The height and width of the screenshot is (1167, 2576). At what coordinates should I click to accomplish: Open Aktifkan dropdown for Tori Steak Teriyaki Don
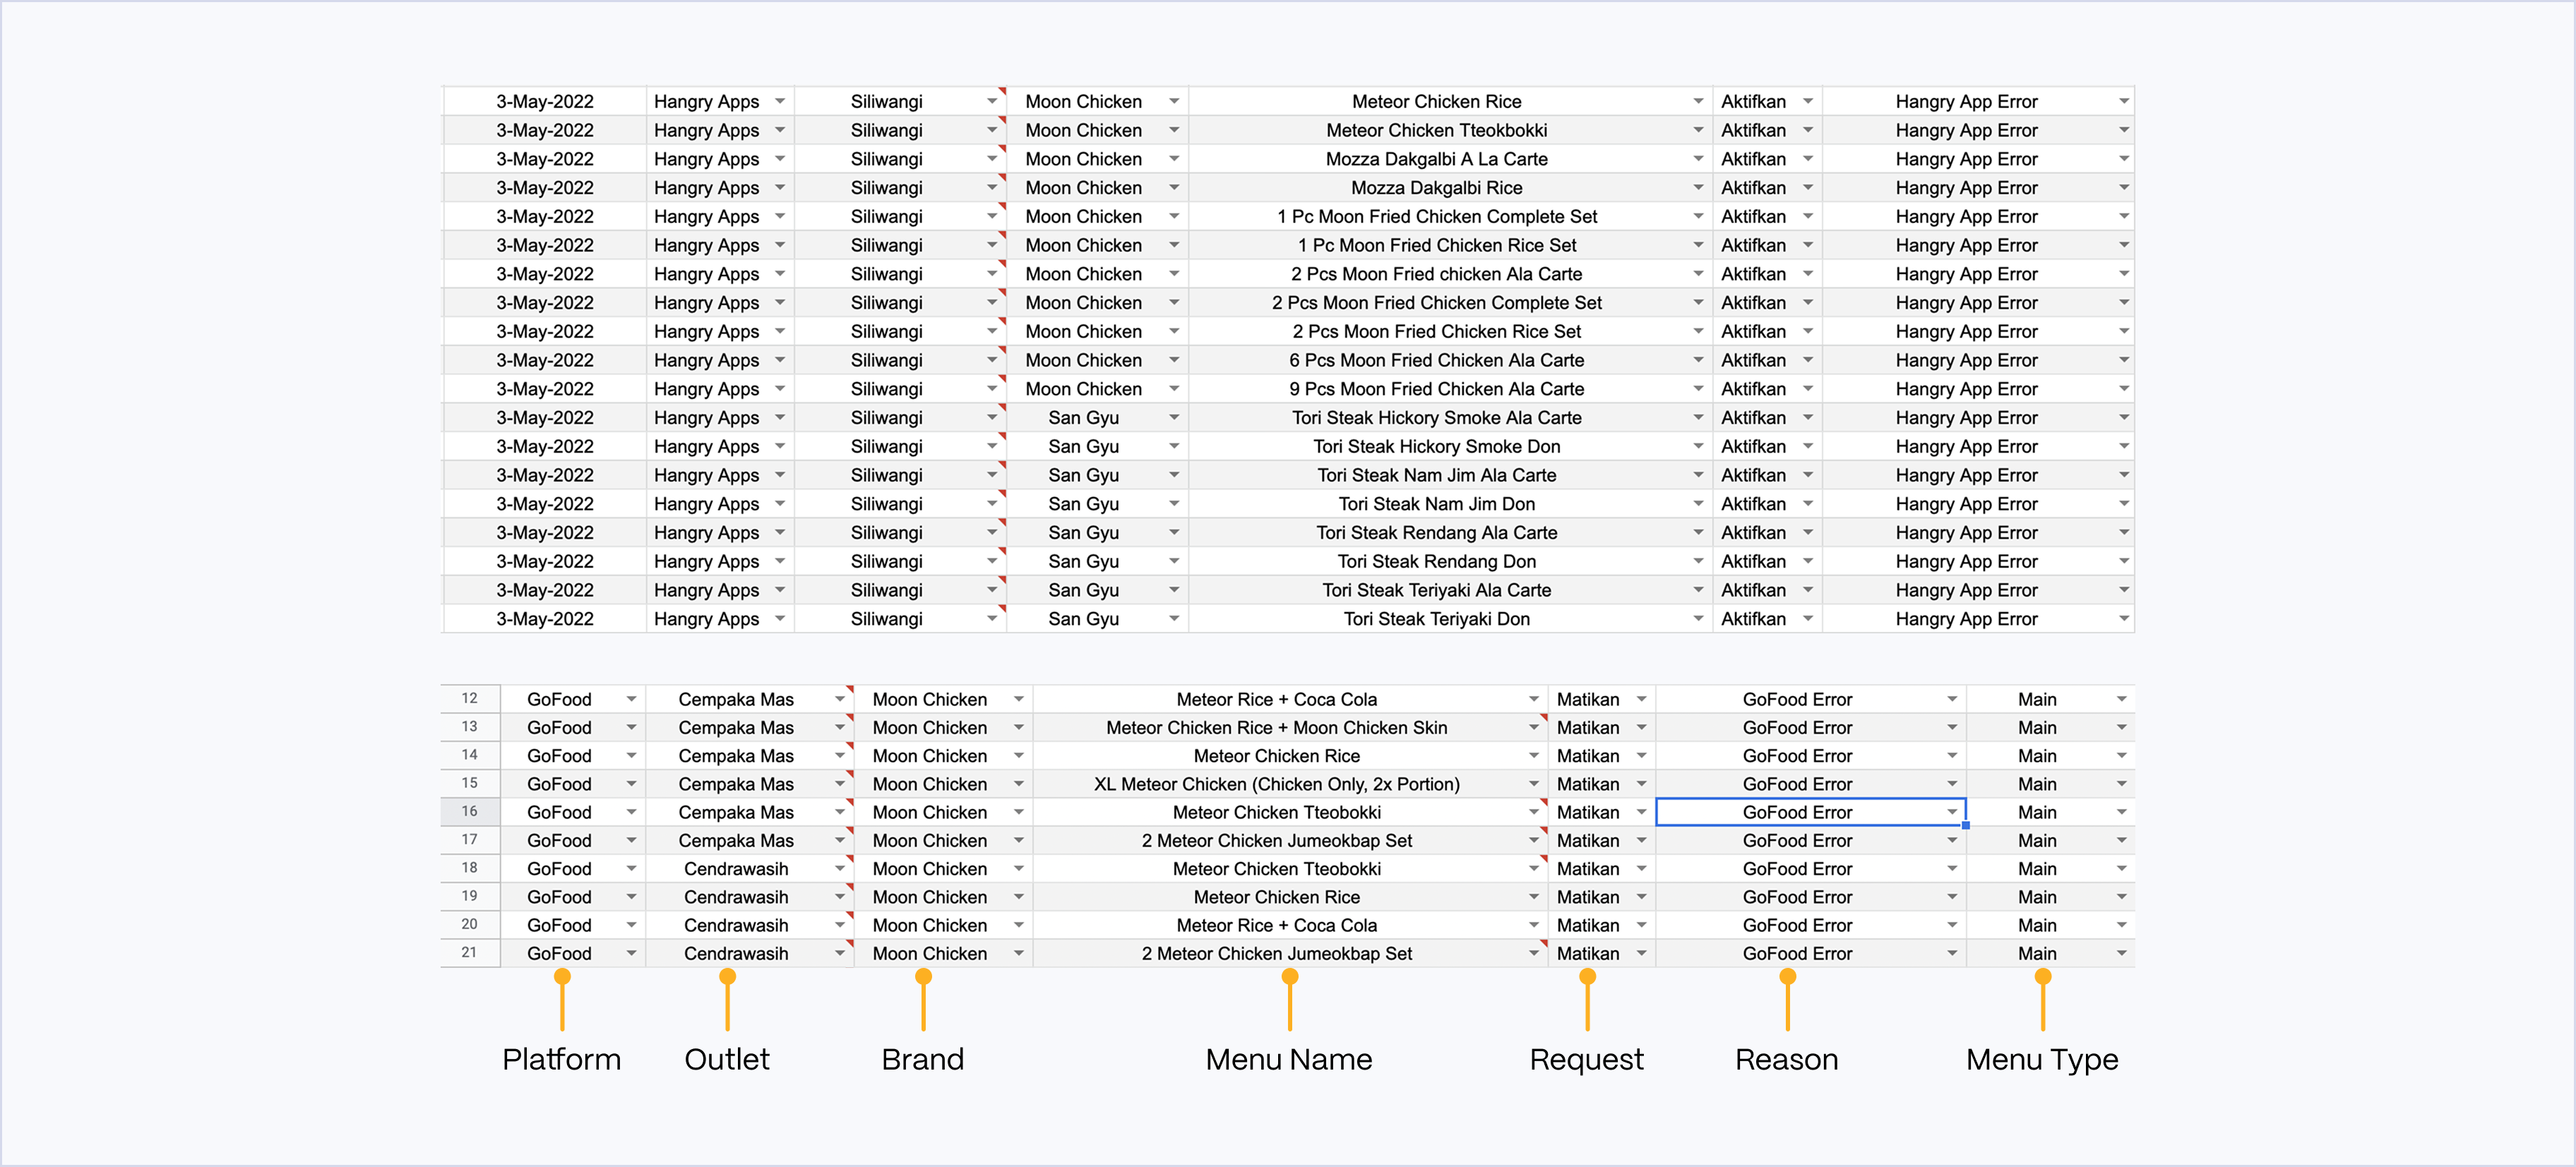pyautogui.click(x=1808, y=619)
